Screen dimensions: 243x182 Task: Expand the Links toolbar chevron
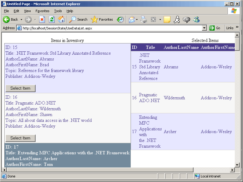(x=237, y=28)
